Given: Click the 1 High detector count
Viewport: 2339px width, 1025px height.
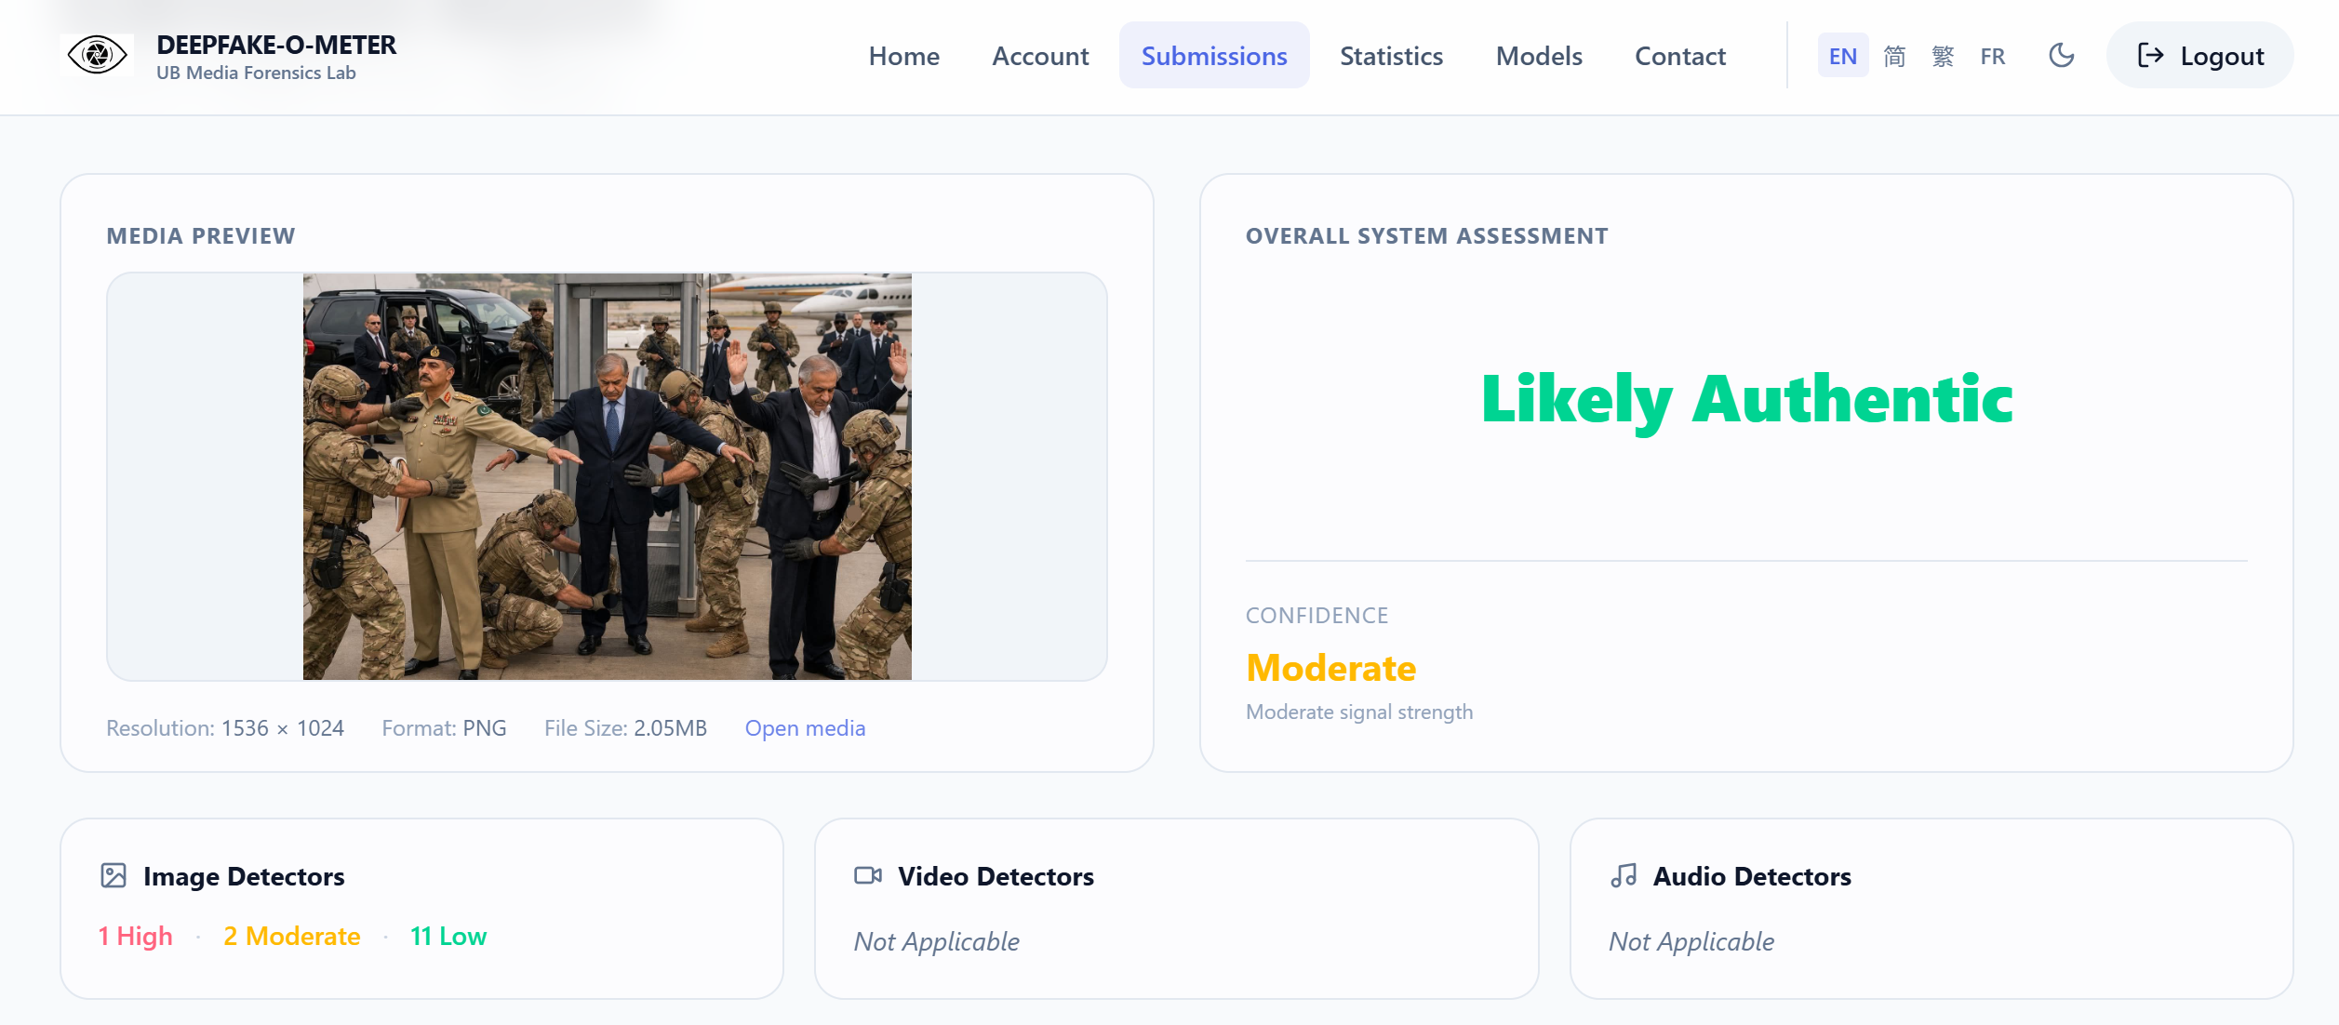Looking at the screenshot, I should pos(136,936).
